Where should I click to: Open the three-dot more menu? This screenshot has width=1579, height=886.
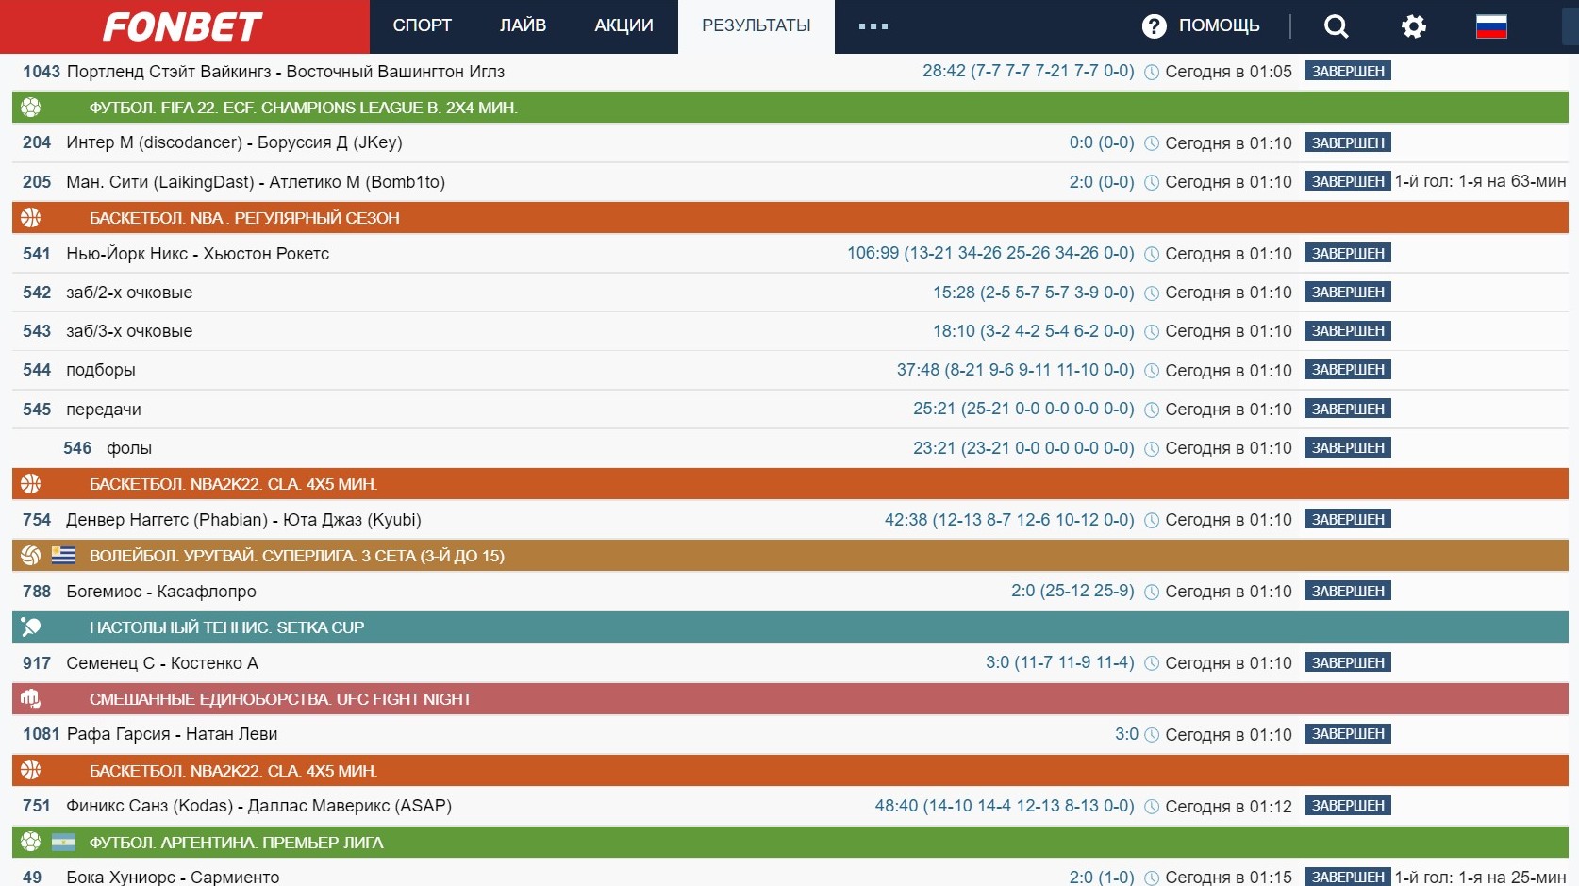[x=873, y=26]
